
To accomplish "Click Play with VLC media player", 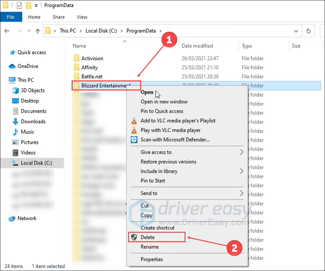I will [x=171, y=130].
